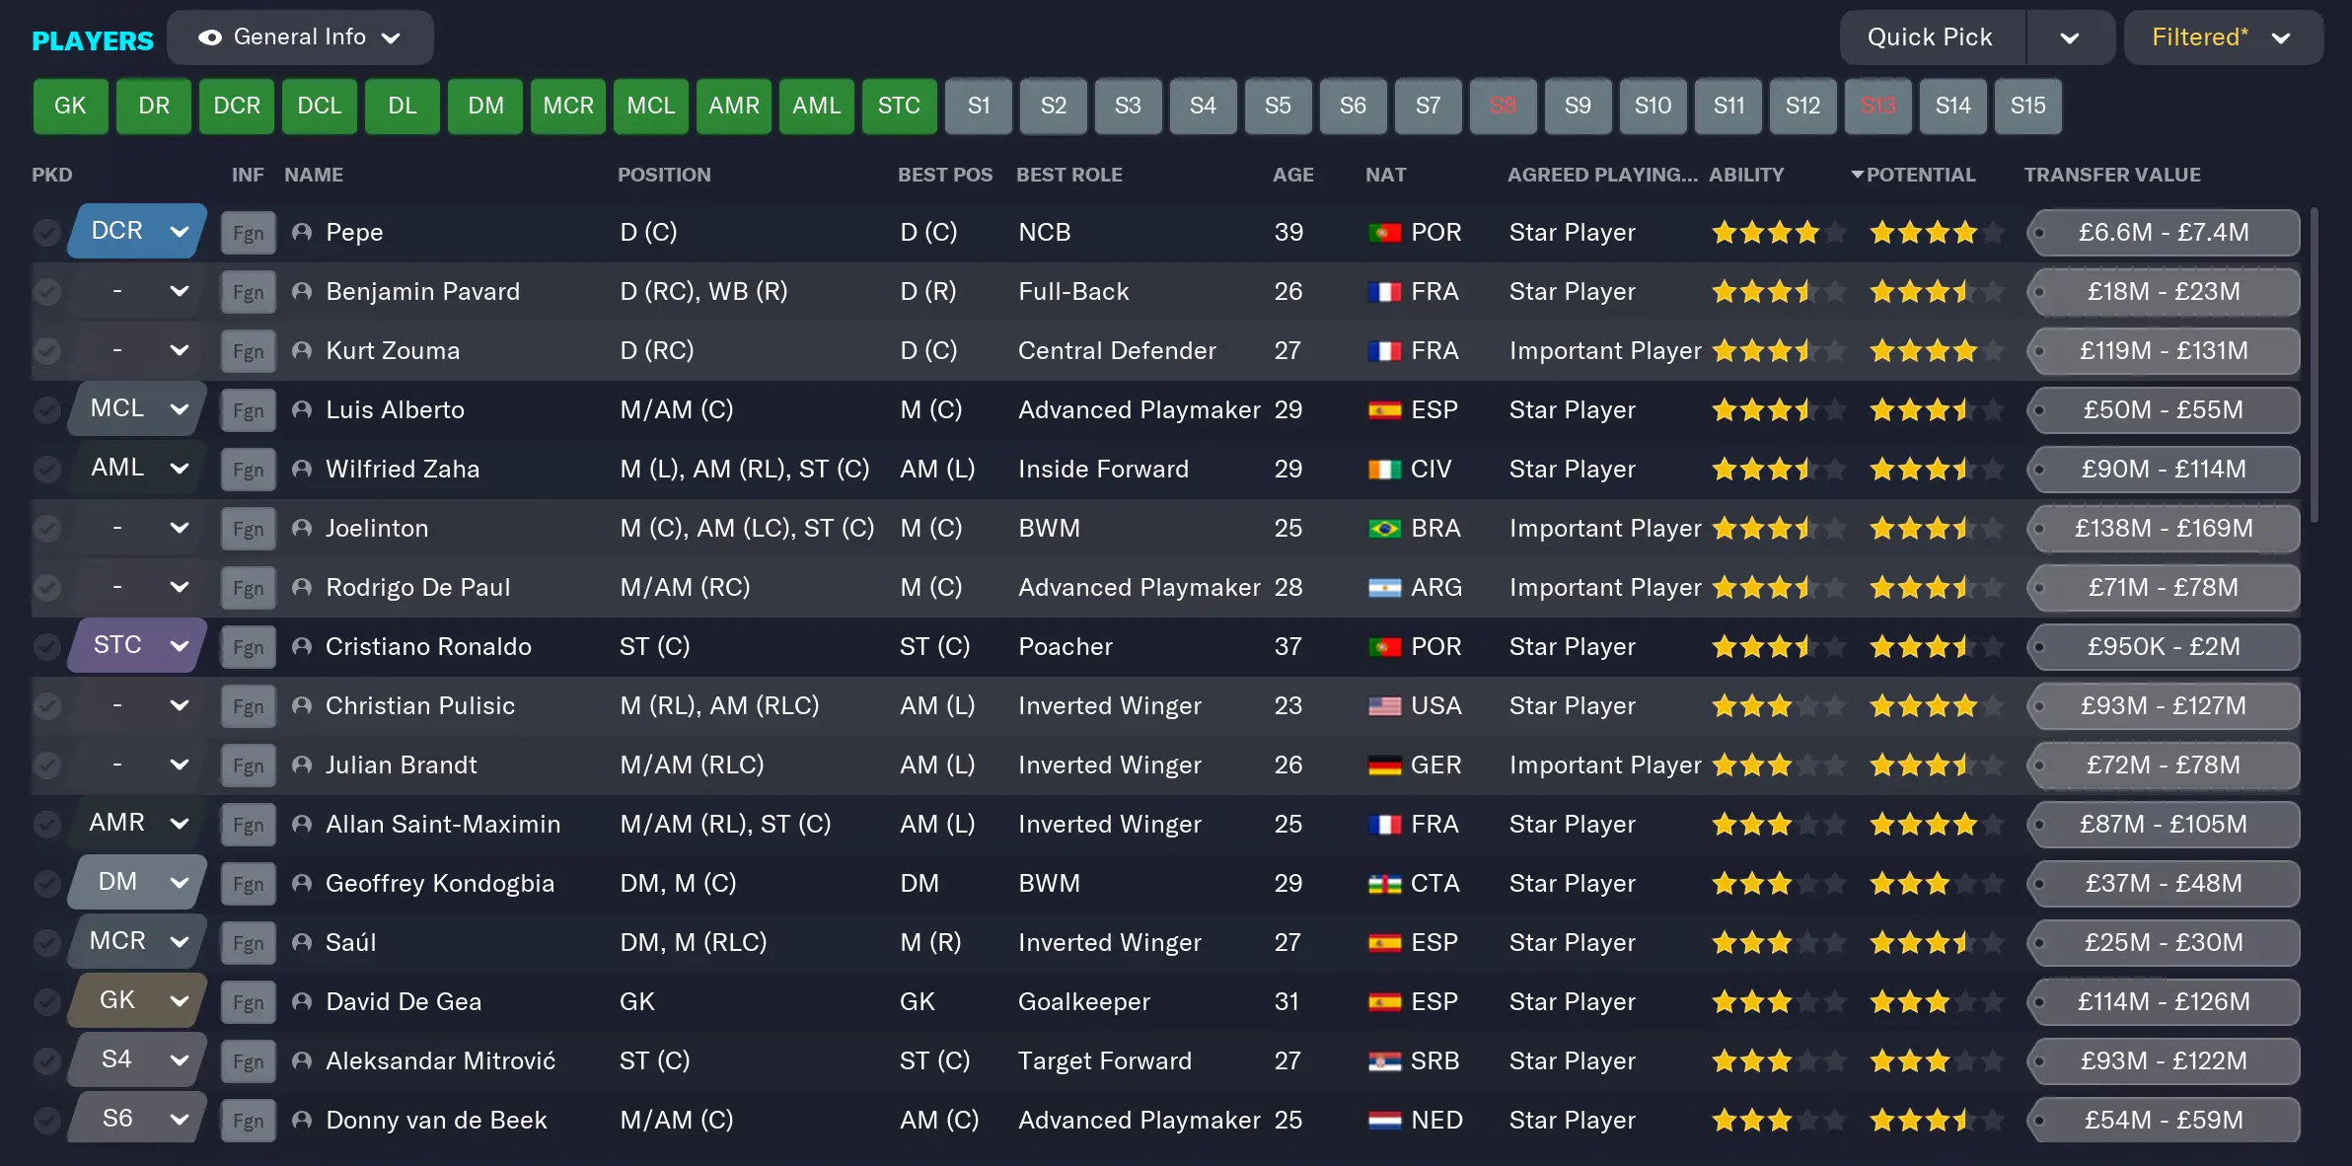Click the Fgn info icon beside Pepe
This screenshot has width=2352, height=1166.
point(248,233)
